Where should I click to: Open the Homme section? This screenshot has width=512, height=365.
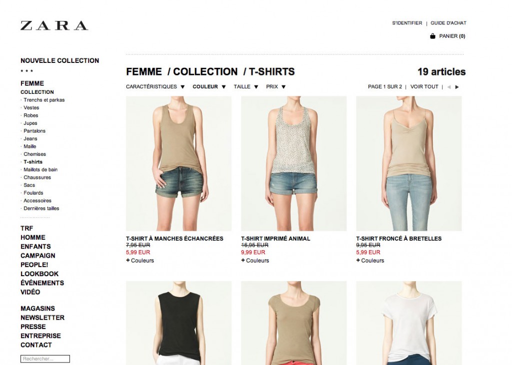(33, 237)
